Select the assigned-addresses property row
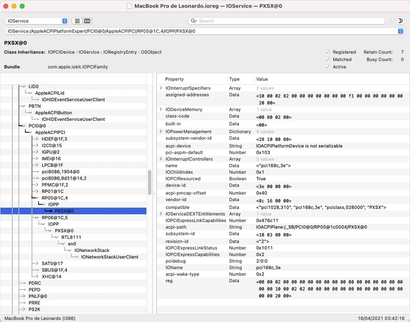Screen dimensions: 410x322 283,99
